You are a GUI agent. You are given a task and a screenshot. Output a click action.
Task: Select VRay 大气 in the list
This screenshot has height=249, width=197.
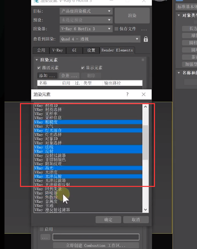(88, 126)
